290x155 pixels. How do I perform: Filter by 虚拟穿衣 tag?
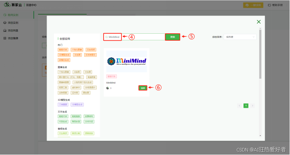(x=76, y=88)
